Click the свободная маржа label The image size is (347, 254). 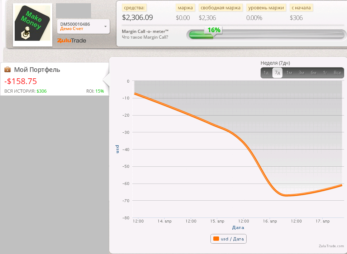[220, 8]
